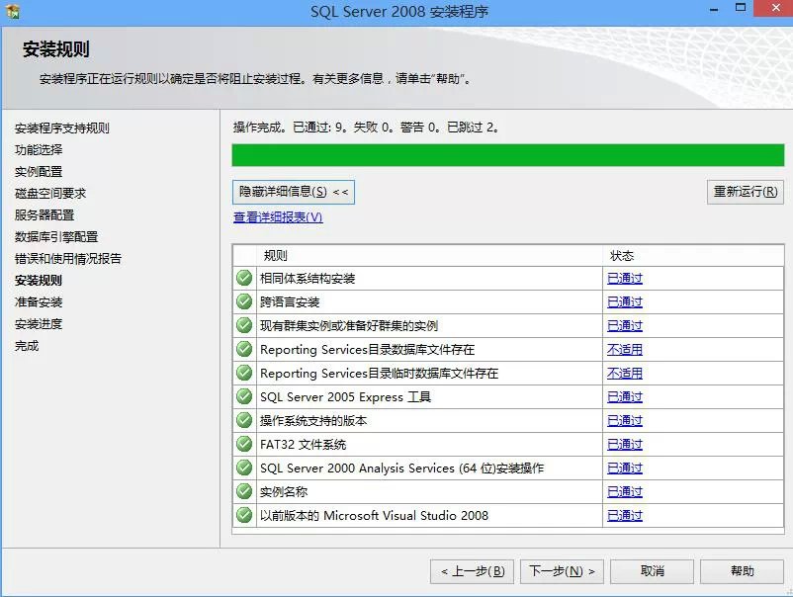Select 数据库引擎配置 from the sidebar
The image size is (793, 597).
click(x=54, y=236)
